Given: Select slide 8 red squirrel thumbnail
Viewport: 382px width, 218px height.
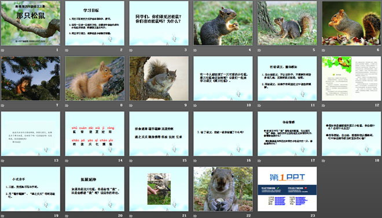Looking at the screenshot, I should [x=94, y=78].
